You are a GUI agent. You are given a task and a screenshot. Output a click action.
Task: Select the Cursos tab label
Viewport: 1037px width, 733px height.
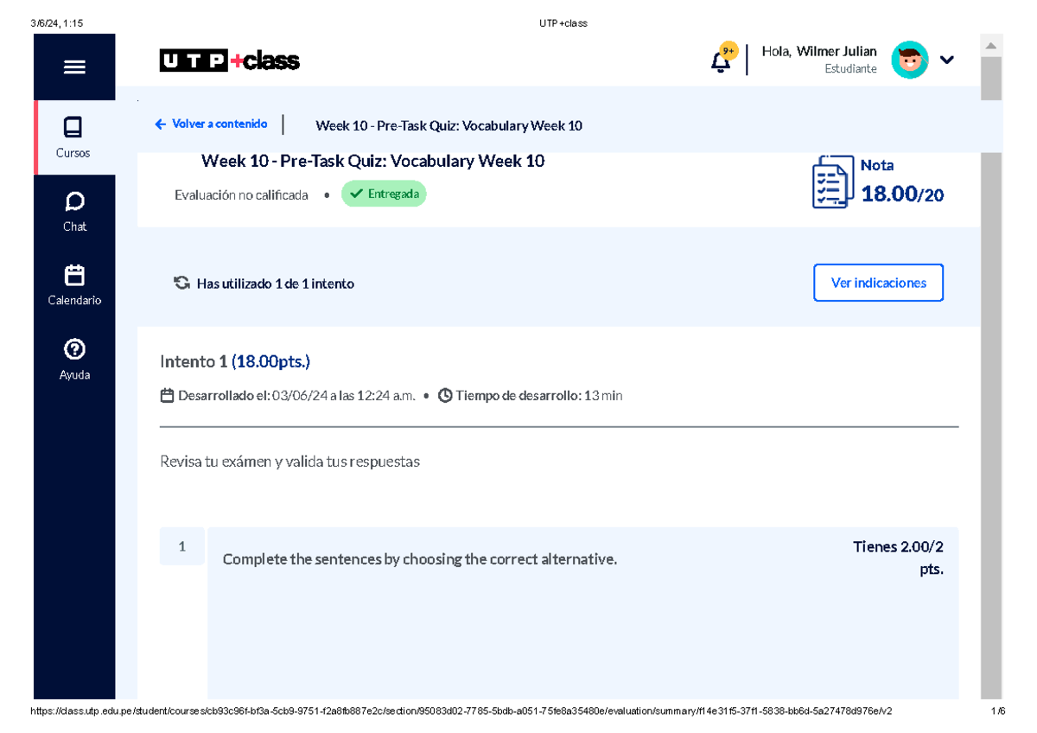point(73,152)
